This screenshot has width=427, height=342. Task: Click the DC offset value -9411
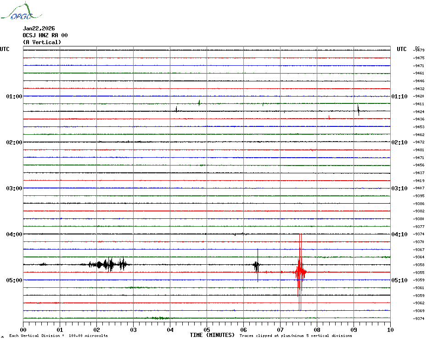tap(419, 104)
